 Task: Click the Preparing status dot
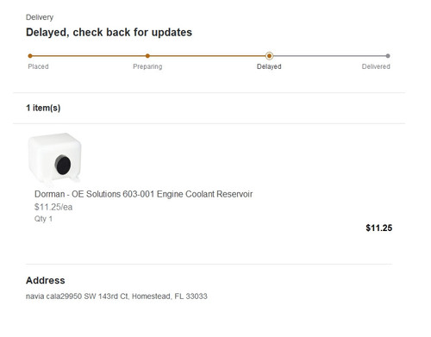[x=147, y=56]
